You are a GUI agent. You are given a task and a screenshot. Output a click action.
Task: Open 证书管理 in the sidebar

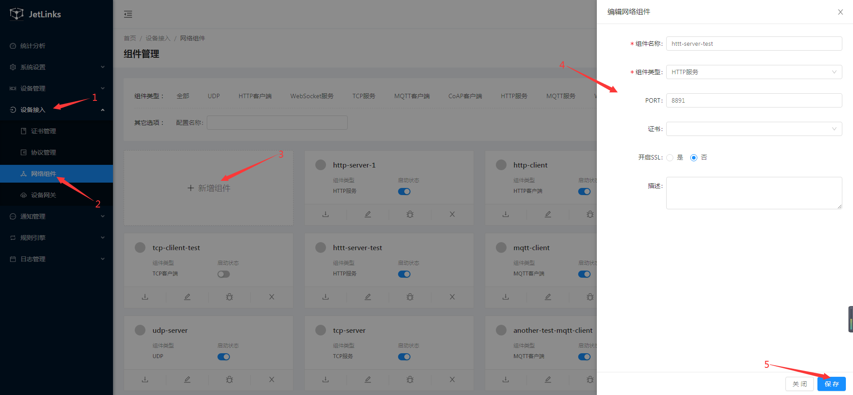pyautogui.click(x=44, y=131)
